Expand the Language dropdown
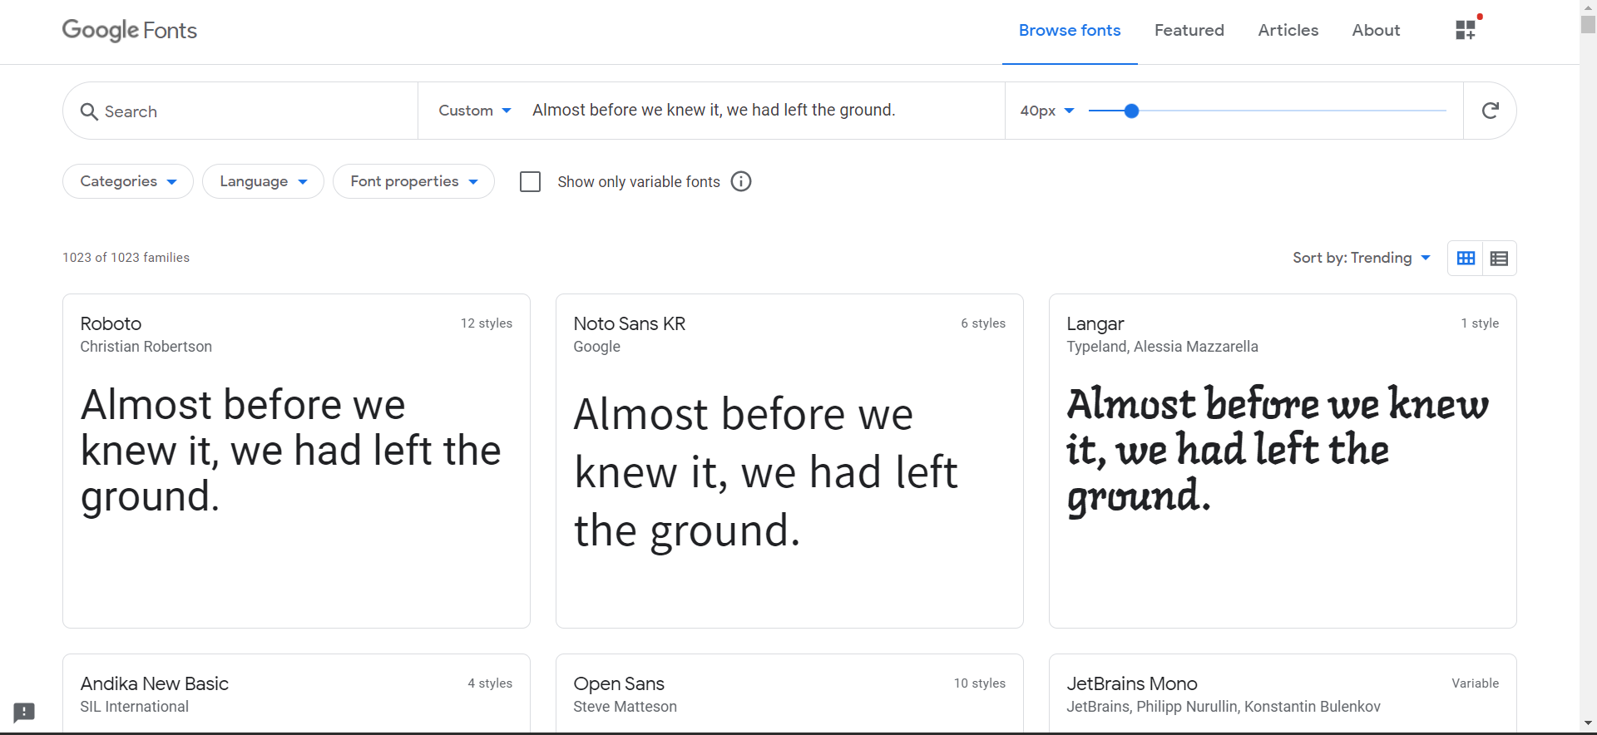The image size is (1597, 735). click(x=263, y=181)
